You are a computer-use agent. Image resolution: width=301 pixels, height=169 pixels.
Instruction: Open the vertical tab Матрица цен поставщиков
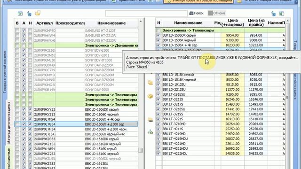coord(9,123)
